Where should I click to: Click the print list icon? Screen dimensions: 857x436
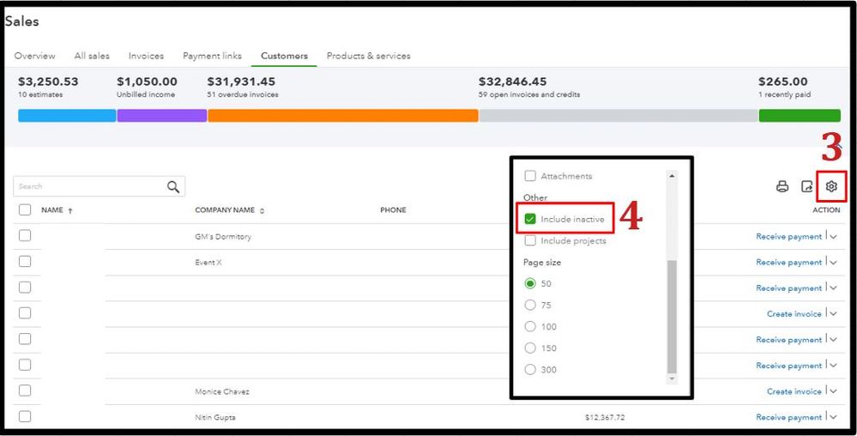pyautogui.click(x=782, y=186)
